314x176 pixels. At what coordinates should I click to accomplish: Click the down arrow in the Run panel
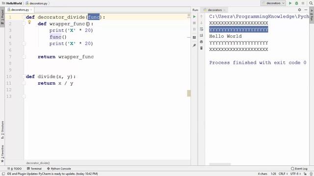(202, 23)
